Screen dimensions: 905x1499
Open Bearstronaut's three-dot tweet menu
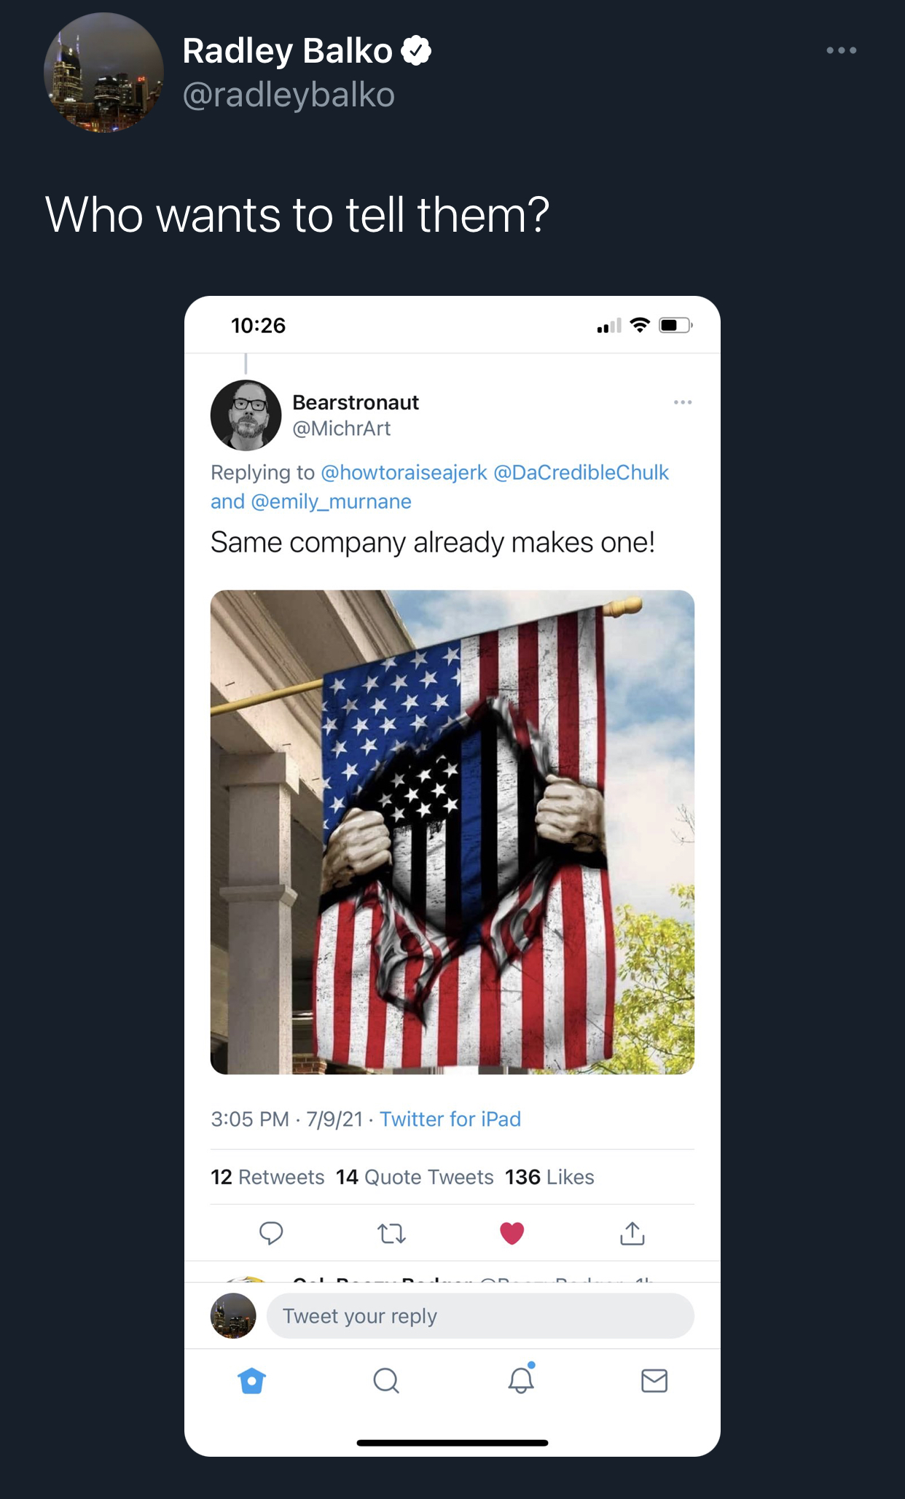pyautogui.click(x=683, y=402)
